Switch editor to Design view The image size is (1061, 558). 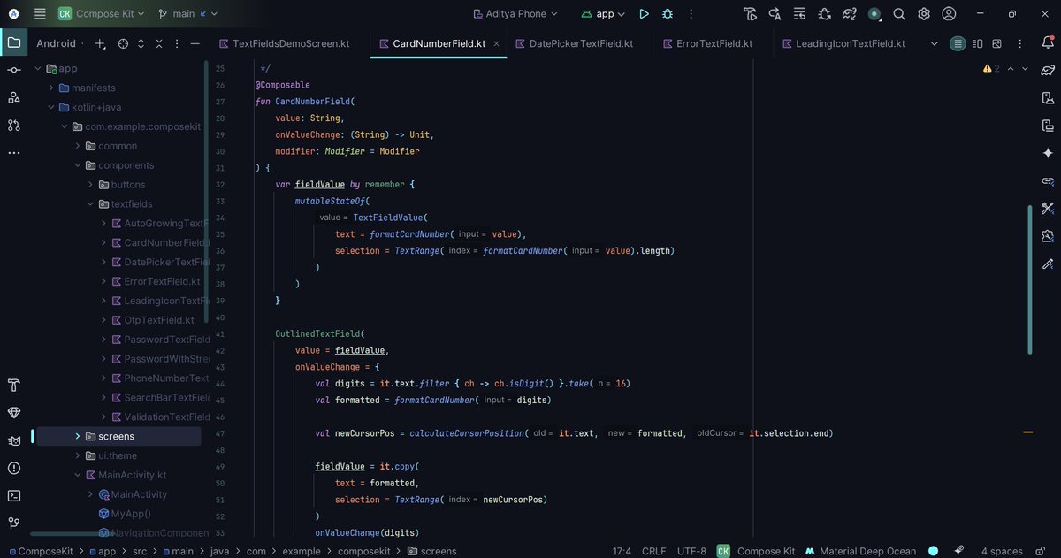pyautogui.click(x=996, y=43)
